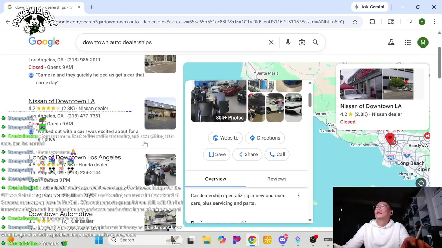
Task: Open the Windows Start menu
Action: pos(98,240)
